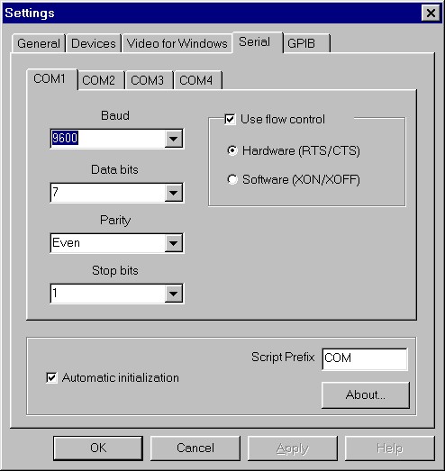Select Software (XON/XOFF) flow control

tap(232, 179)
